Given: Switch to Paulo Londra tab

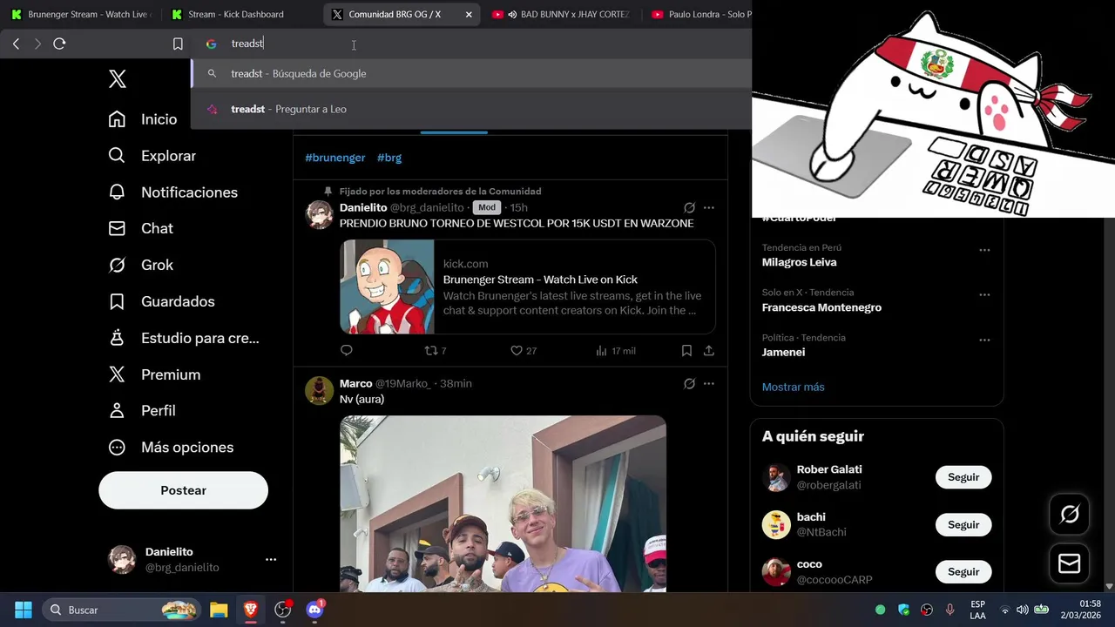Looking at the screenshot, I should (699, 14).
